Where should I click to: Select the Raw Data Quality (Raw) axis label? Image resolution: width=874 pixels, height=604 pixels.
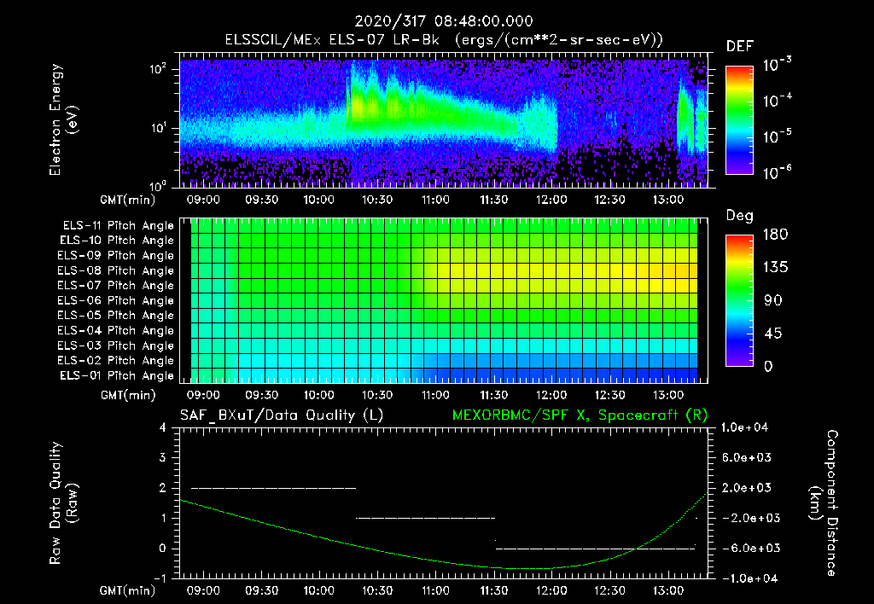(62, 503)
